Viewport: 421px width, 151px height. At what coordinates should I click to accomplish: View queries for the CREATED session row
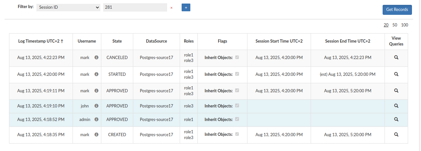click(396, 134)
